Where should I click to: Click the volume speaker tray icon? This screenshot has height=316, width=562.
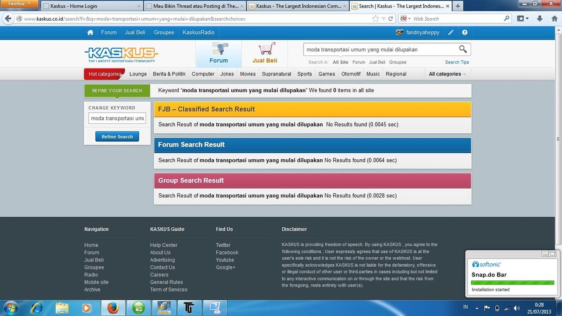point(516,308)
